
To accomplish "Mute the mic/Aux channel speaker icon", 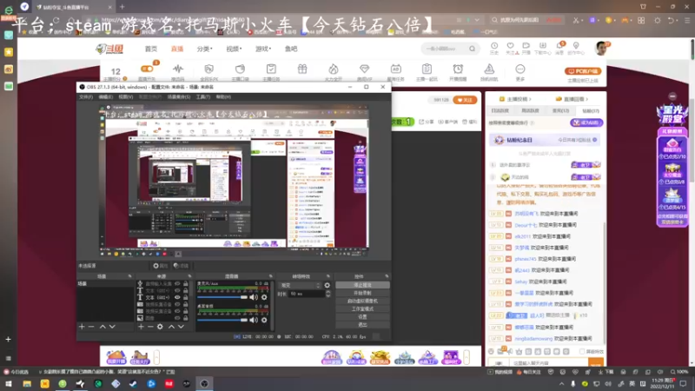I will (x=254, y=297).
